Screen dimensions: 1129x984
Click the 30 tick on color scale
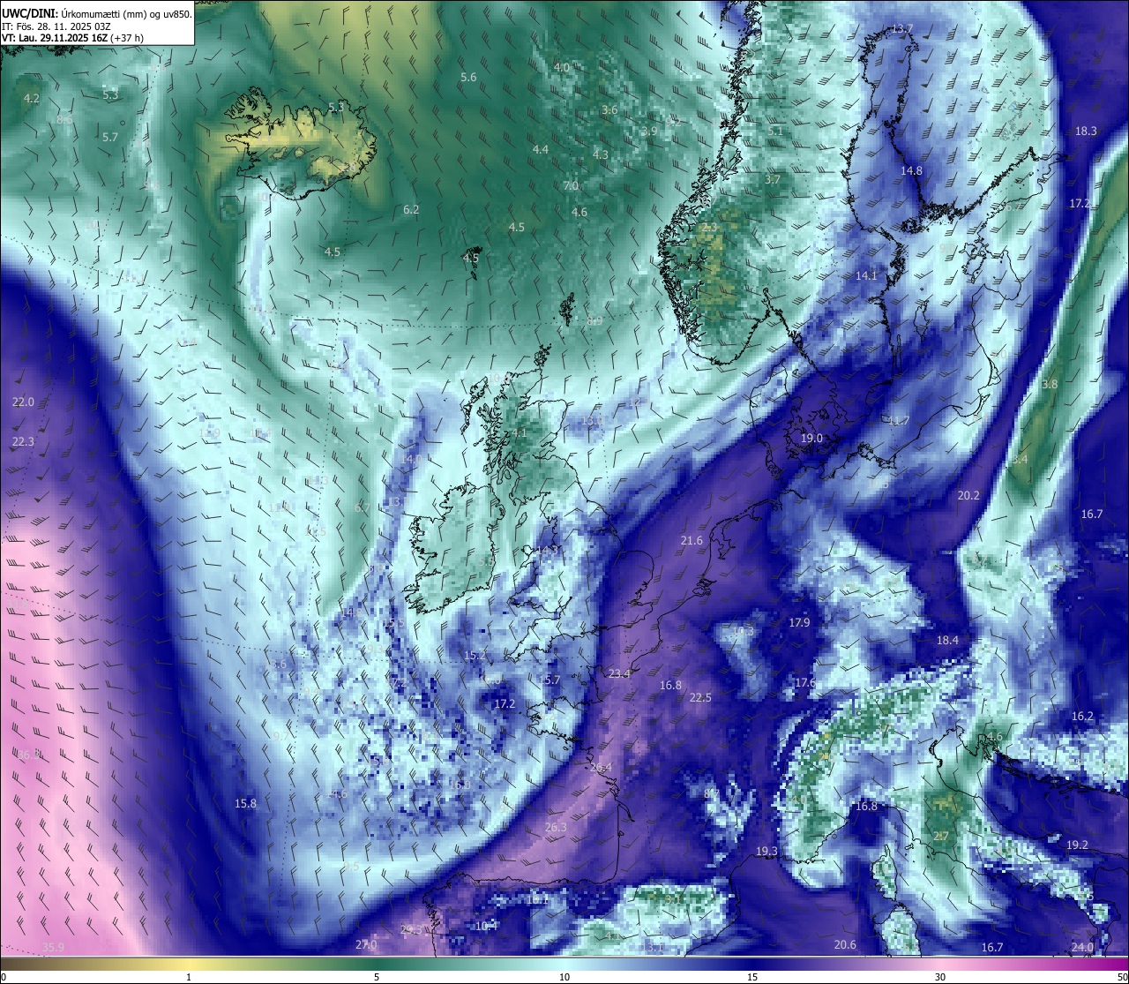point(940,977)
